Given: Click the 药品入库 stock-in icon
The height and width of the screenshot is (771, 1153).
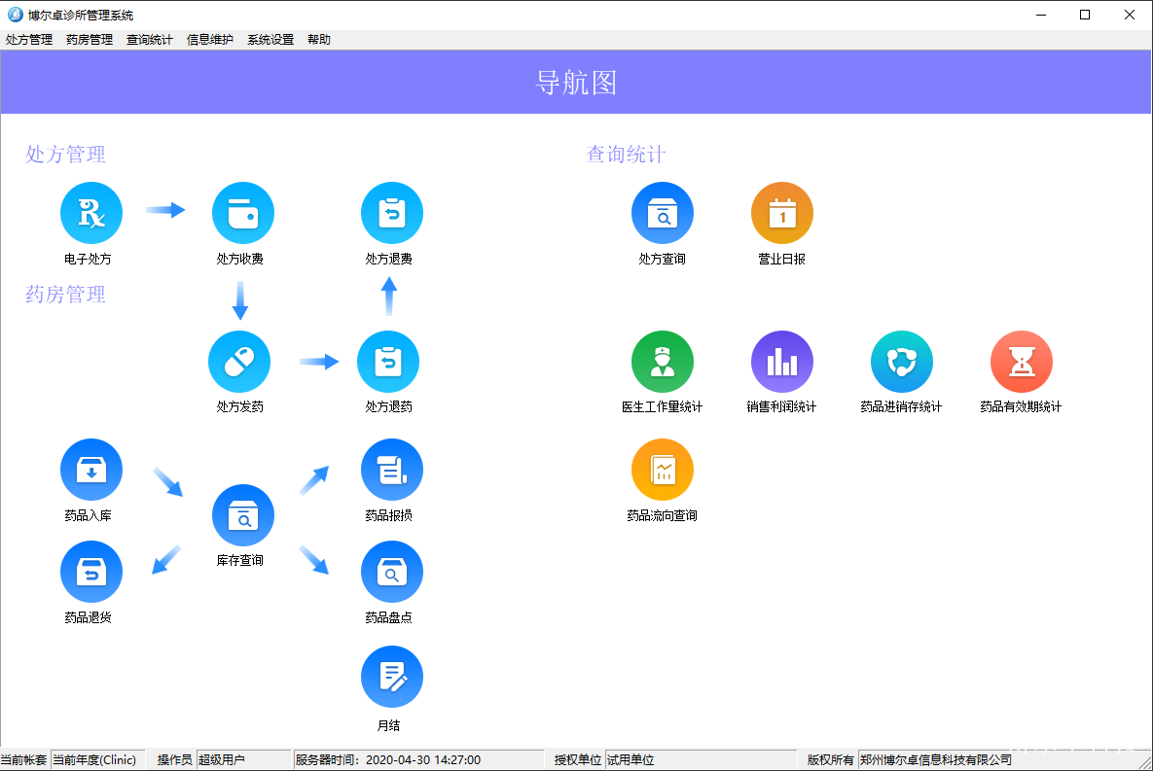Looking at the screenshot, I should [91, 471].
